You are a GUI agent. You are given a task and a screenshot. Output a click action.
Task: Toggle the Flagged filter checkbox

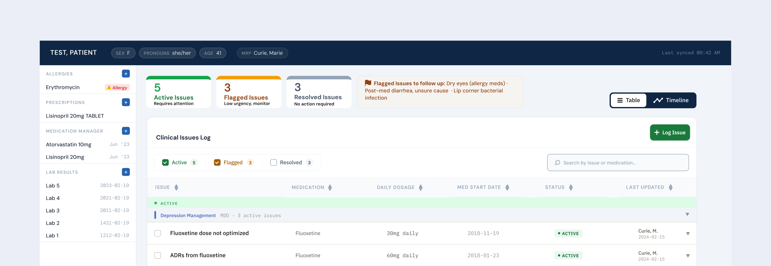click(217, 163)
